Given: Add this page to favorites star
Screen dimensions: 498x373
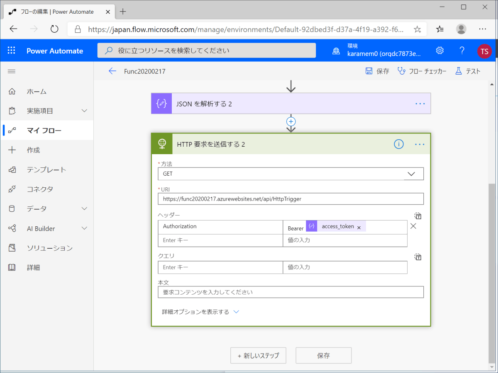Looking at the screenshot, I should pyautogui.click(x=417, y=29).
